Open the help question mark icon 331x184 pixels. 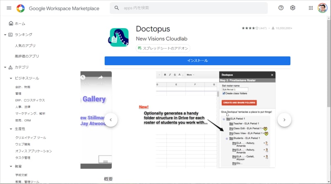tap(281, 8)
